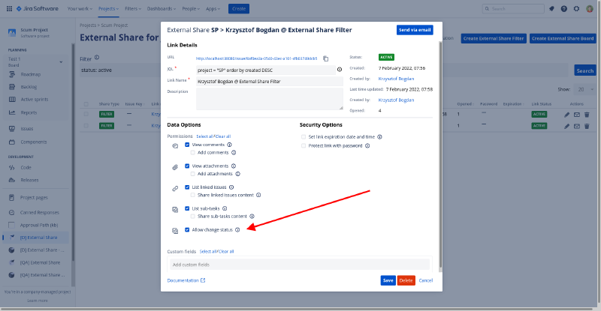Click the info icon beside JQL field
This screenshot has width=601, height=311.
click(340, 70)
